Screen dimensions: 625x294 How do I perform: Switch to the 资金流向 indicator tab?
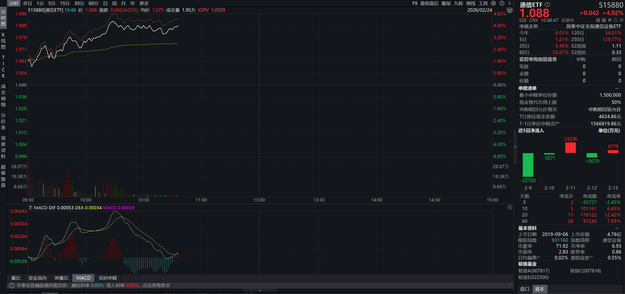(37, 278)
